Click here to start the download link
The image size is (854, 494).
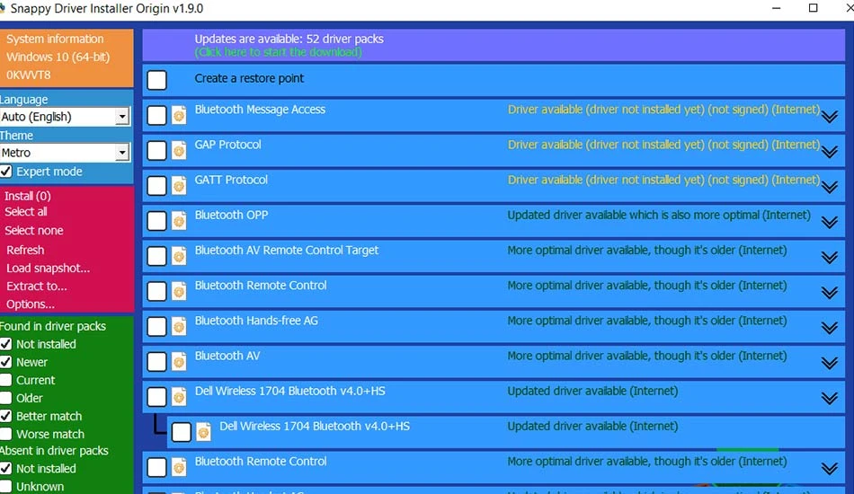(x=279, y=52)
